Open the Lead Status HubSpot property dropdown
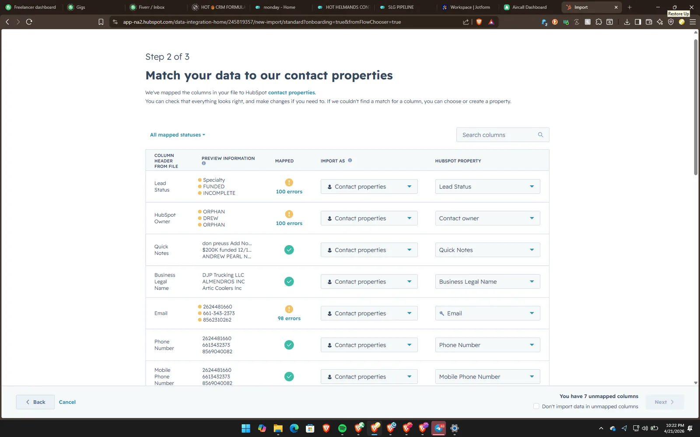The width and height of the screenshot is (700, 437). click(487, 187)
